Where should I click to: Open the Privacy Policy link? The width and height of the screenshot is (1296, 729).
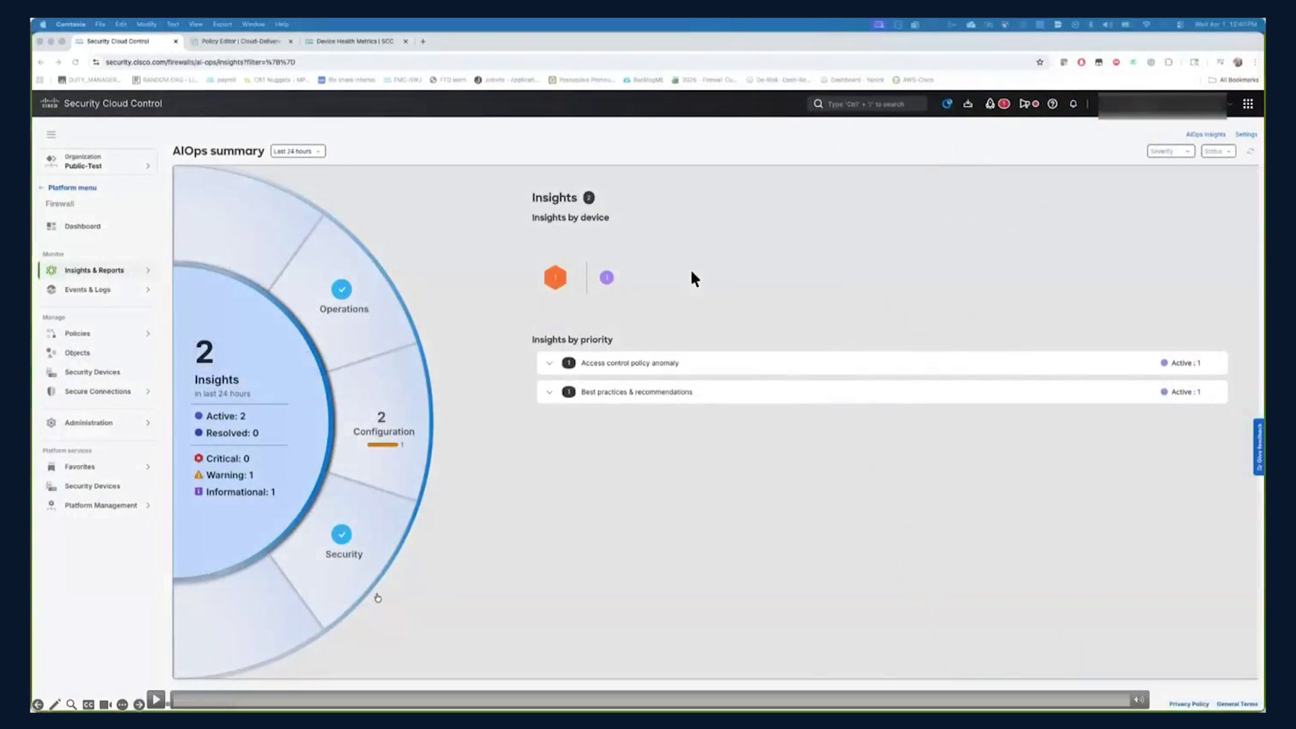[1189, 704]
